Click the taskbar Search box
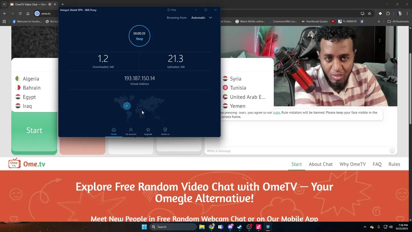 point(173,227)
